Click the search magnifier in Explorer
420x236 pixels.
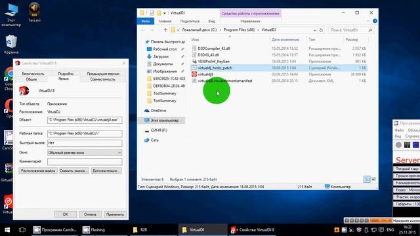370,30
